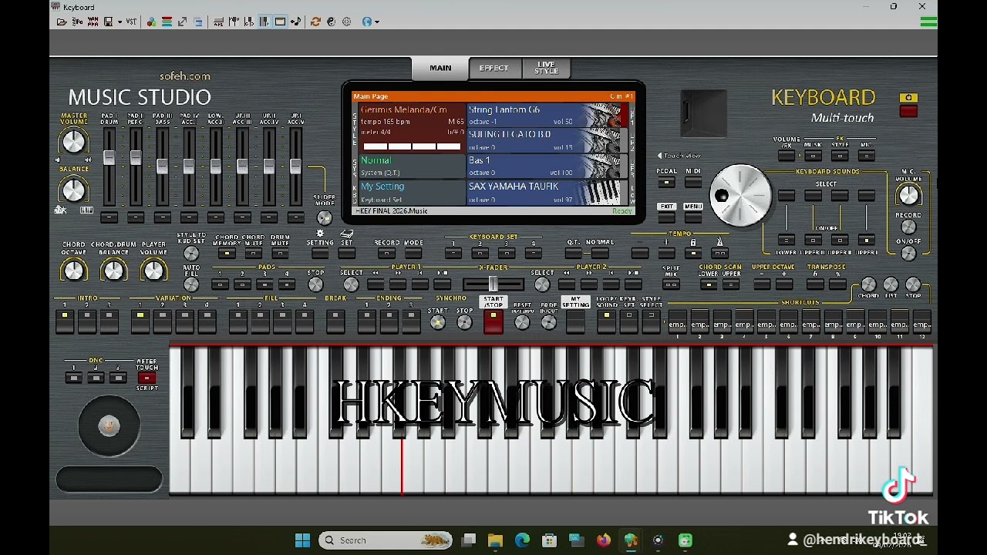The image size is (987, 555).
Task: Select Variation 1 button
Action: pyautogui.click(x=140, y=321)
